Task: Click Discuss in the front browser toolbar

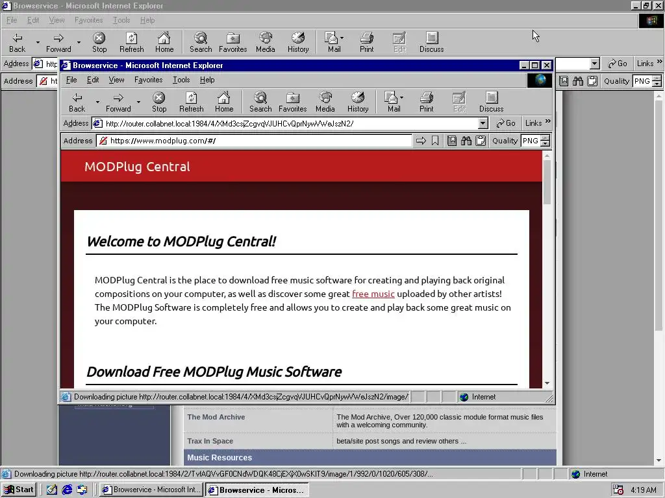Action: point(491,102)
